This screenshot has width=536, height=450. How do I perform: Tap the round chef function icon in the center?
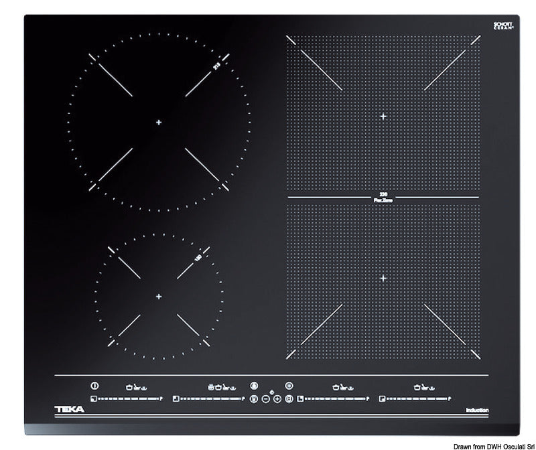(253, 386)
